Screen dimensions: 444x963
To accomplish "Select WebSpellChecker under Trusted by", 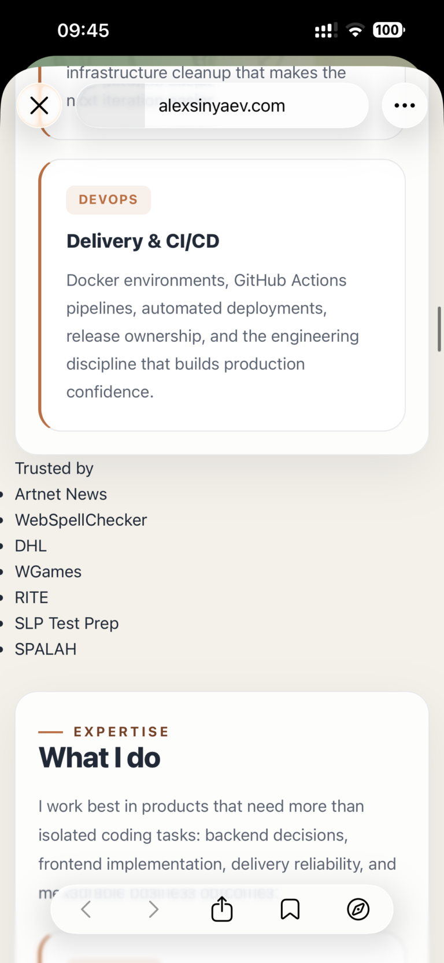I will [81, 519].
